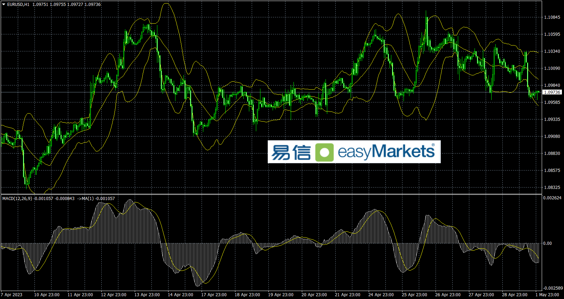Click the 0.002624 MACD scale value
564x299 pixels.
point(553,198)
